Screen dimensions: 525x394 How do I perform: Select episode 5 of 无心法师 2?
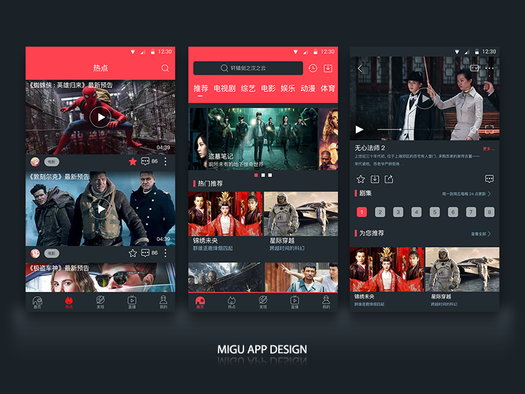[434, 212]
